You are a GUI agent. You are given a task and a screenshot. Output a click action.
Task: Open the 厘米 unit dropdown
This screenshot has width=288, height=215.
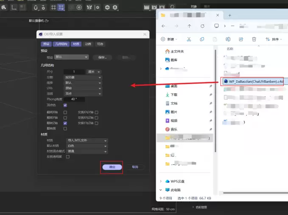pyautogui.click(x=94, y=72)
